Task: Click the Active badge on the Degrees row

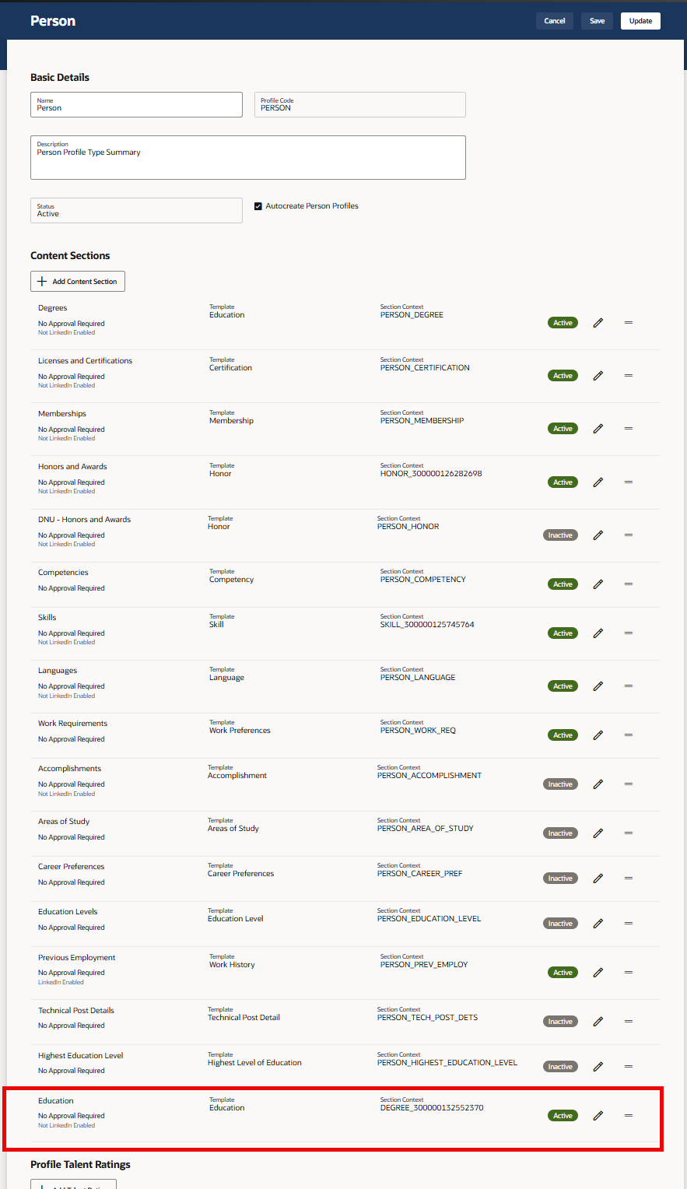Action: click(x=563, y=322)
